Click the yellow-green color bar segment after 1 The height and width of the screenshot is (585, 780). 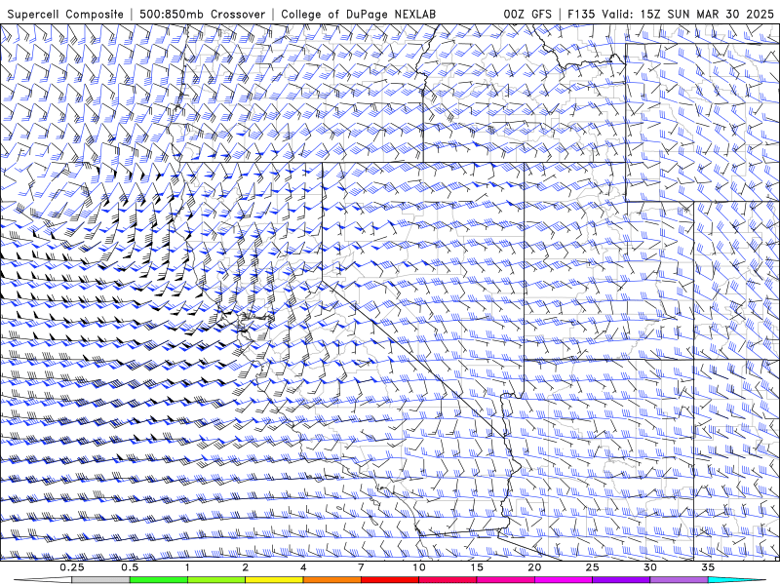(x=216, y=580)
